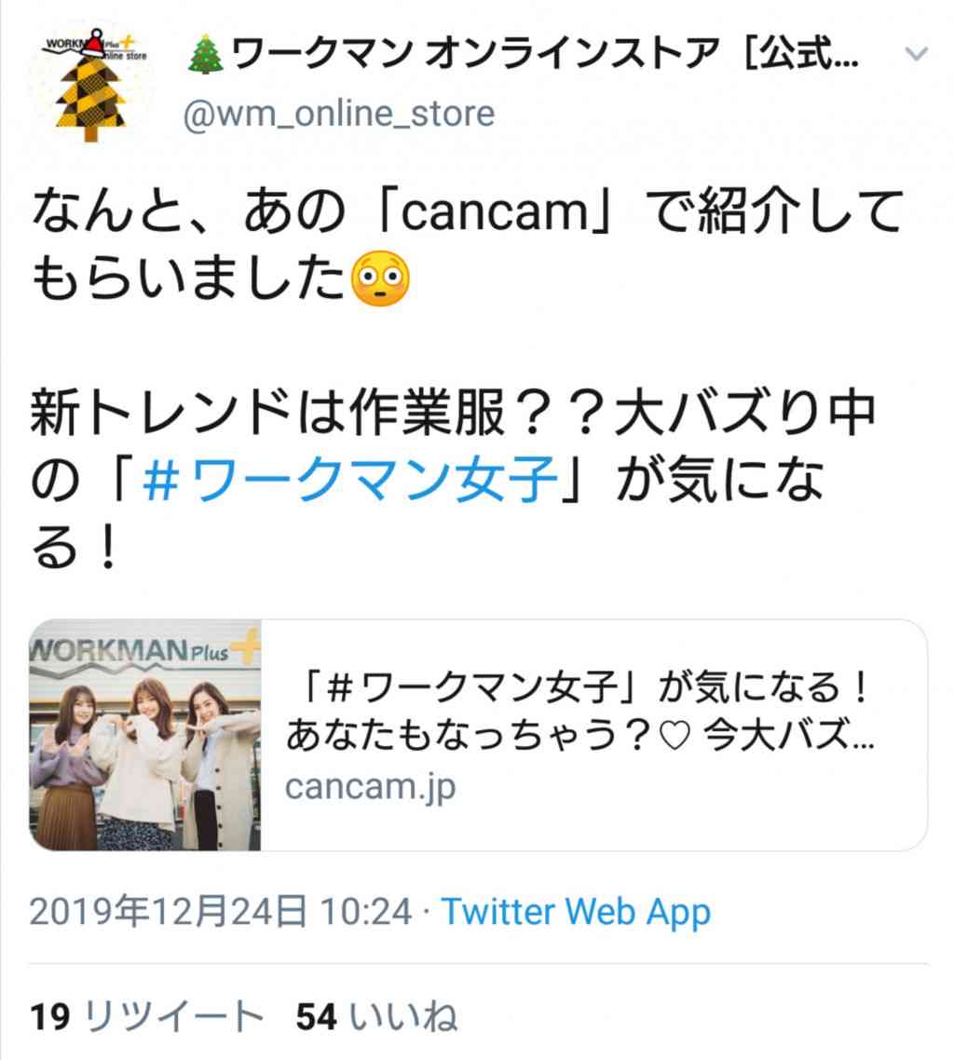
Task: Open the 2019年12月24日 10:24 timestamp
Action: click(221, 911)
